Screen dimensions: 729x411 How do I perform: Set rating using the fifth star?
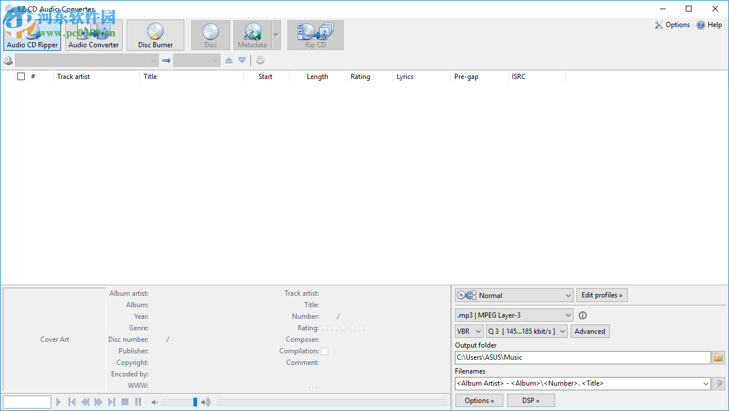(362, 328)
